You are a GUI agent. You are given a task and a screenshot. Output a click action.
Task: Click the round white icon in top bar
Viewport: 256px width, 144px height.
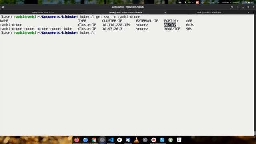click(202, 2)
